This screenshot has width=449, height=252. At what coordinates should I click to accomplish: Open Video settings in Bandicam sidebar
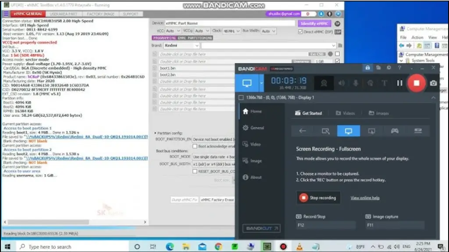coord(252,144)
